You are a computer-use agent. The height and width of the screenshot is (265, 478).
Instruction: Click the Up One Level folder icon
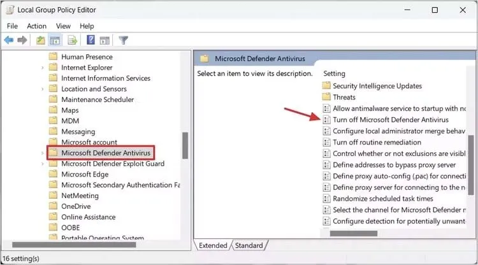point(41,40)
